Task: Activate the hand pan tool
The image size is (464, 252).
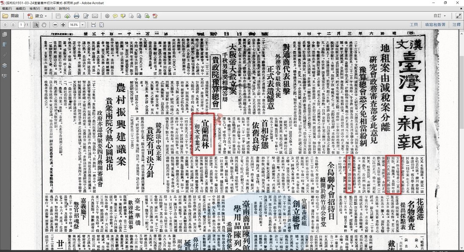Action: (x=44, y=25)
